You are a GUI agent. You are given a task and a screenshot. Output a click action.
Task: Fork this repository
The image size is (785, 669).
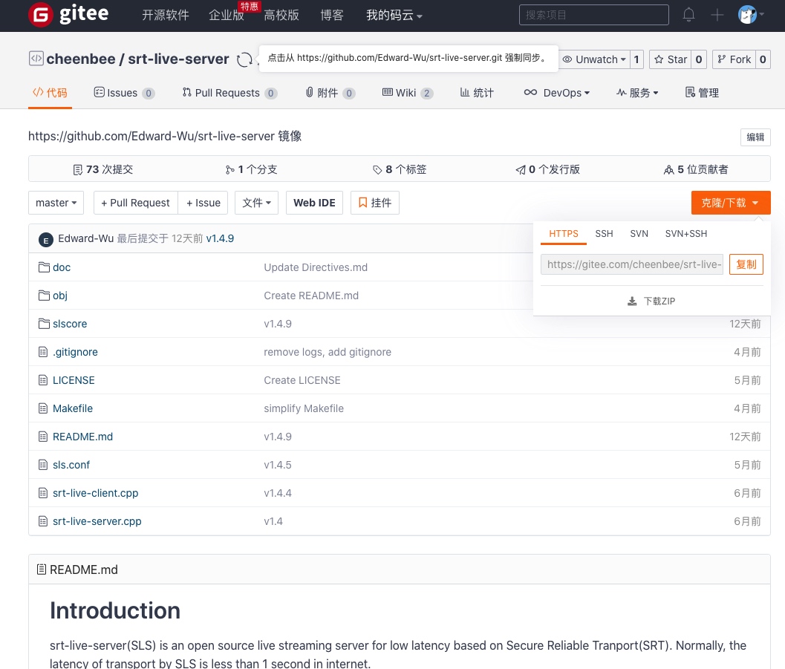pos(734,59)
